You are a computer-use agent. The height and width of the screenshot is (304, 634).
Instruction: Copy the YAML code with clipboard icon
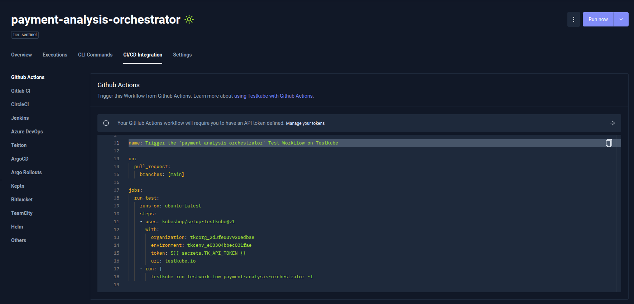point(609,143)
